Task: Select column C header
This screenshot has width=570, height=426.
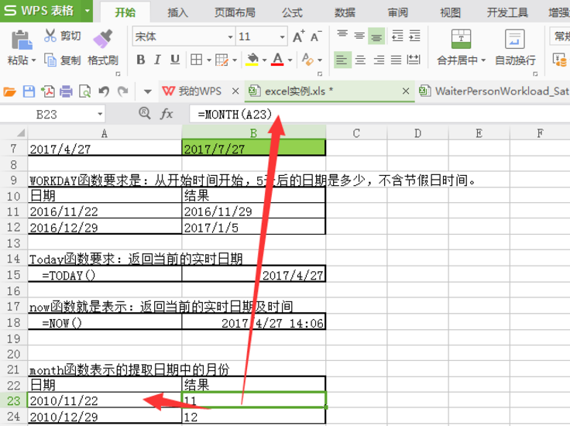Action: 356,133
